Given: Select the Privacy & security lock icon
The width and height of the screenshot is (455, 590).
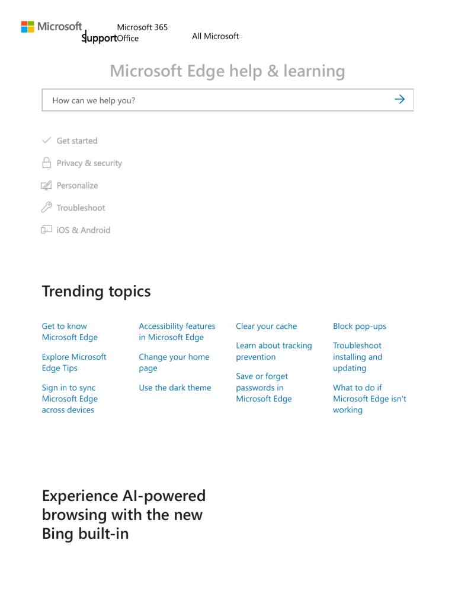Looking at the screenshot, I should point(46,163).
